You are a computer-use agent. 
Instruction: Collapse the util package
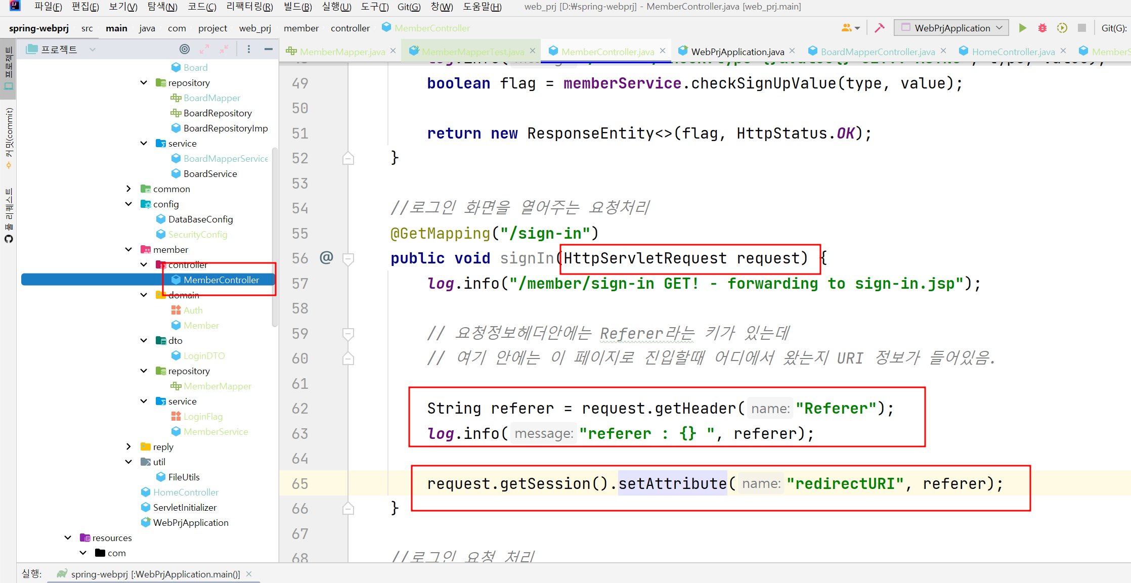pos(128,462)
